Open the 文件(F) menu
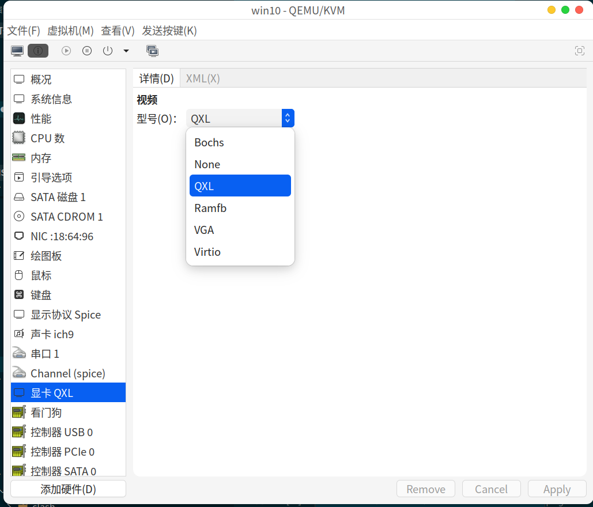 [24, 31]
